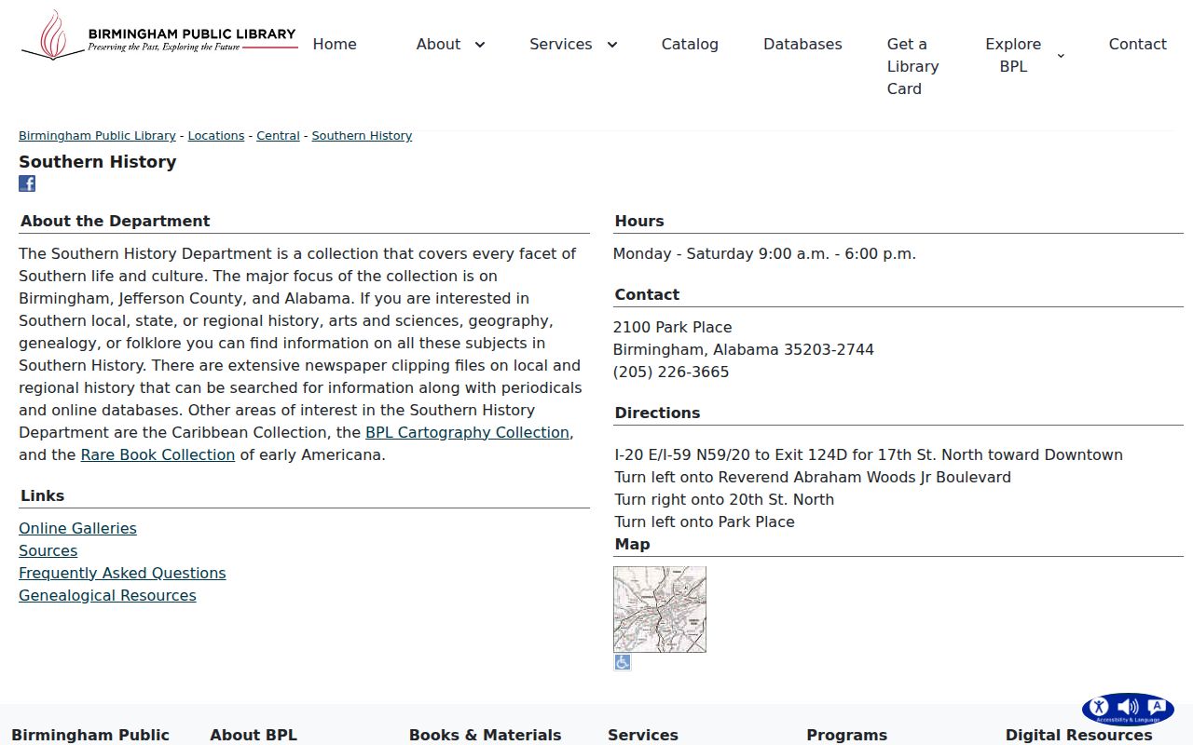Go to Home in the navigation bar

click(x=335, y=44)
